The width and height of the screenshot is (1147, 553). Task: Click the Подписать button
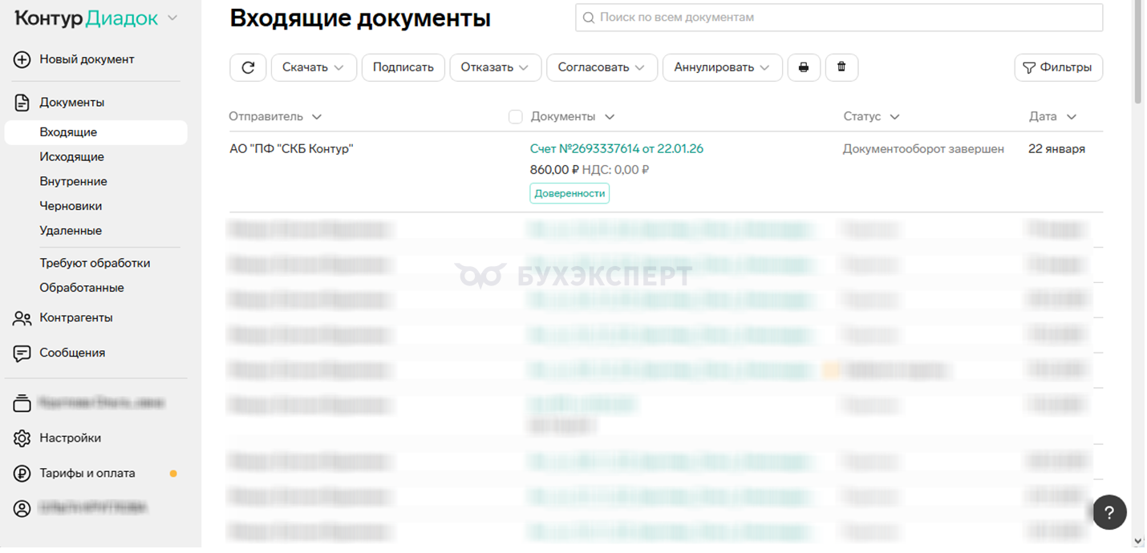click(x=403, y=67)
